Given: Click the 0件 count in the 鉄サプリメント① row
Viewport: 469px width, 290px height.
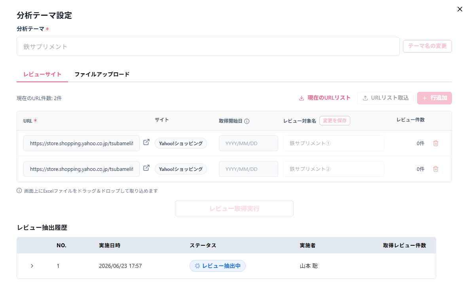Looking at the screenshot, I should [420, 144].
